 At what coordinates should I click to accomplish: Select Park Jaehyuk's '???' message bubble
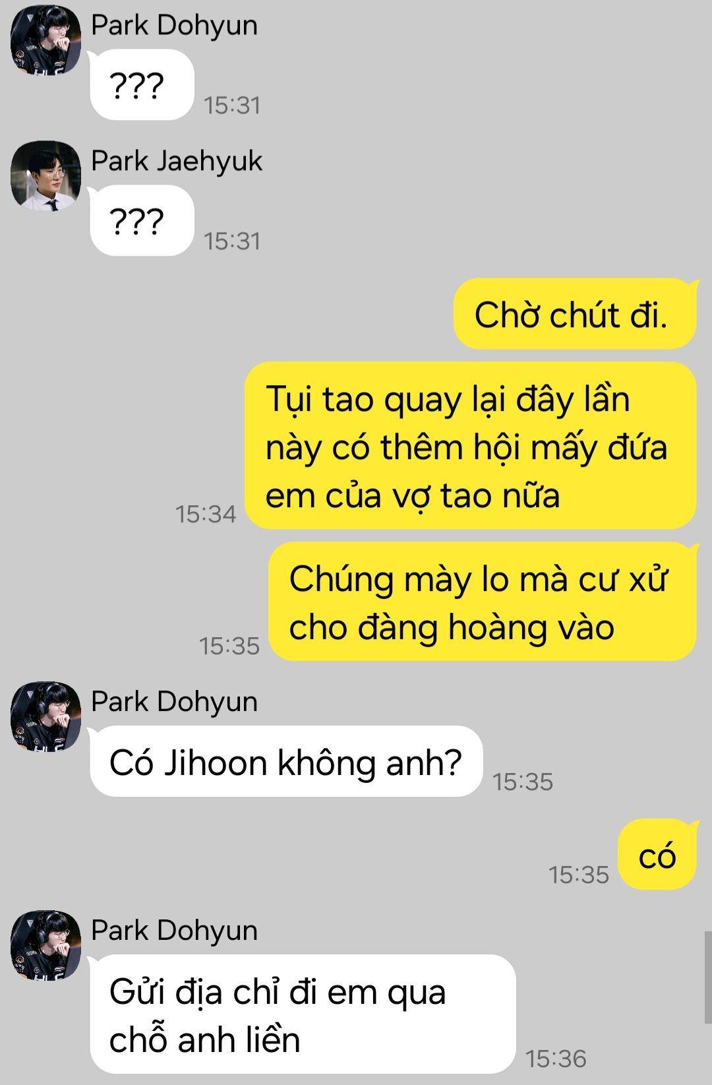pos(142,221)
